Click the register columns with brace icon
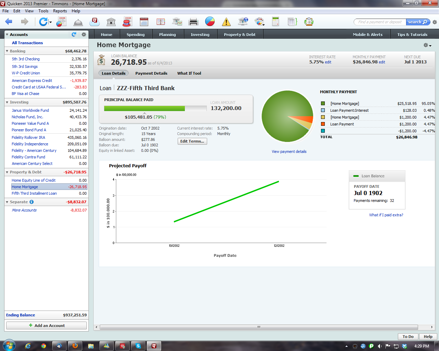Viewport: 439px width, 351px height. [292, 22]
